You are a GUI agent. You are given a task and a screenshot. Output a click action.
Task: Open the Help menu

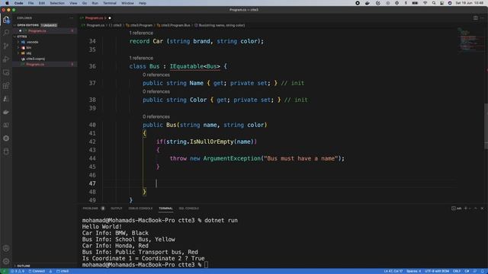point(143,3)
